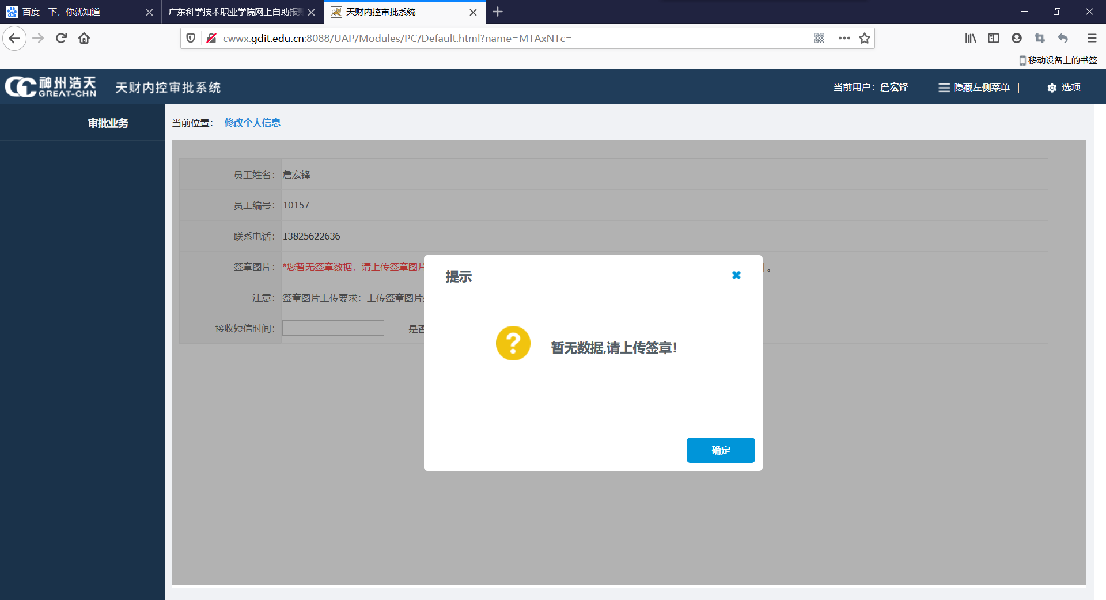Click the 员工姓名 value 詹宏锋

pos(297,174)
